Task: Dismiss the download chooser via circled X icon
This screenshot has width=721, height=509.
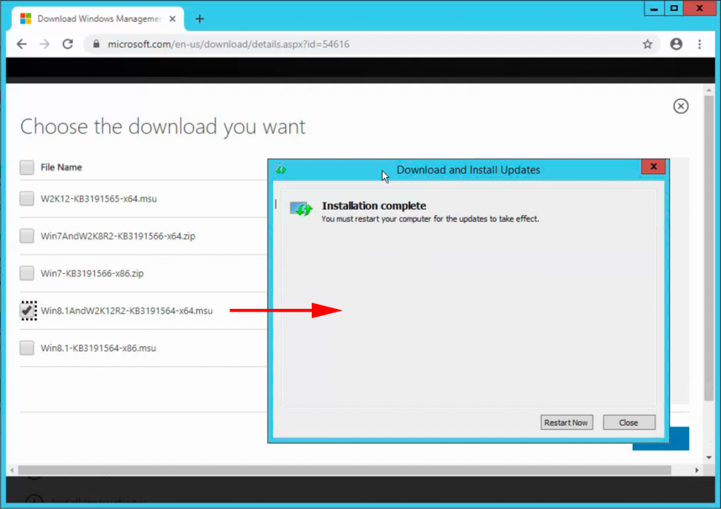Action: (x=680, y=106)
